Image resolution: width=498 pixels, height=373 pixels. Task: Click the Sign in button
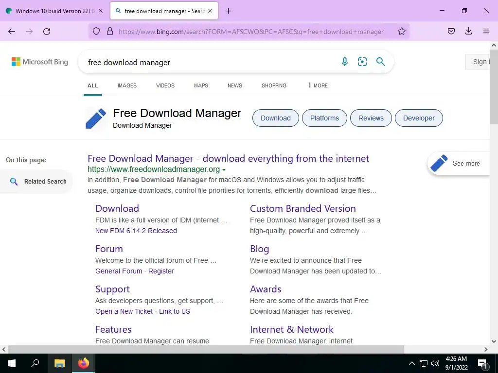[x=478, y=62]
